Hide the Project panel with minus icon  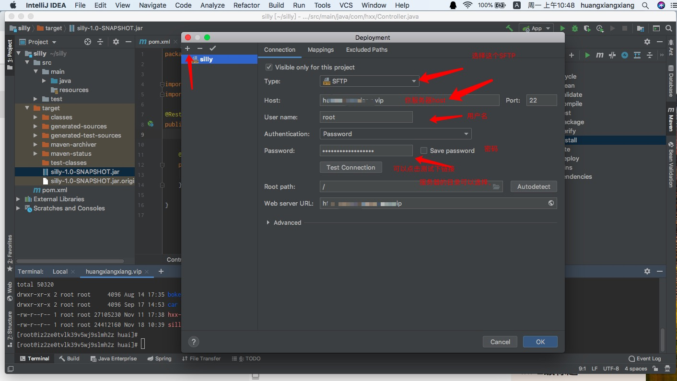[128, 42]
